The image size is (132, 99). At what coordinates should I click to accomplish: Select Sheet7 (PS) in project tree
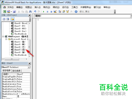[18, 26]
